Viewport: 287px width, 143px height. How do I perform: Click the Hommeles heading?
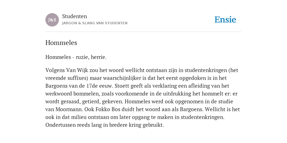[x=61, y=43]
